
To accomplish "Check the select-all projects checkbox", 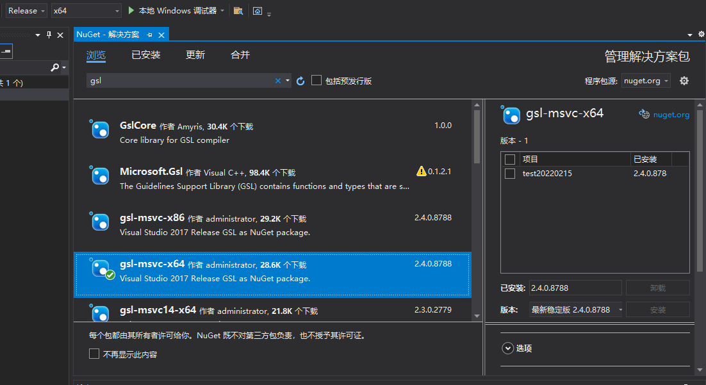I will point(510,160).
